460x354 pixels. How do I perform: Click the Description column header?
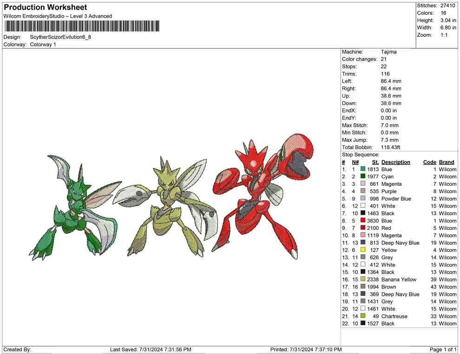pos(396,162)
